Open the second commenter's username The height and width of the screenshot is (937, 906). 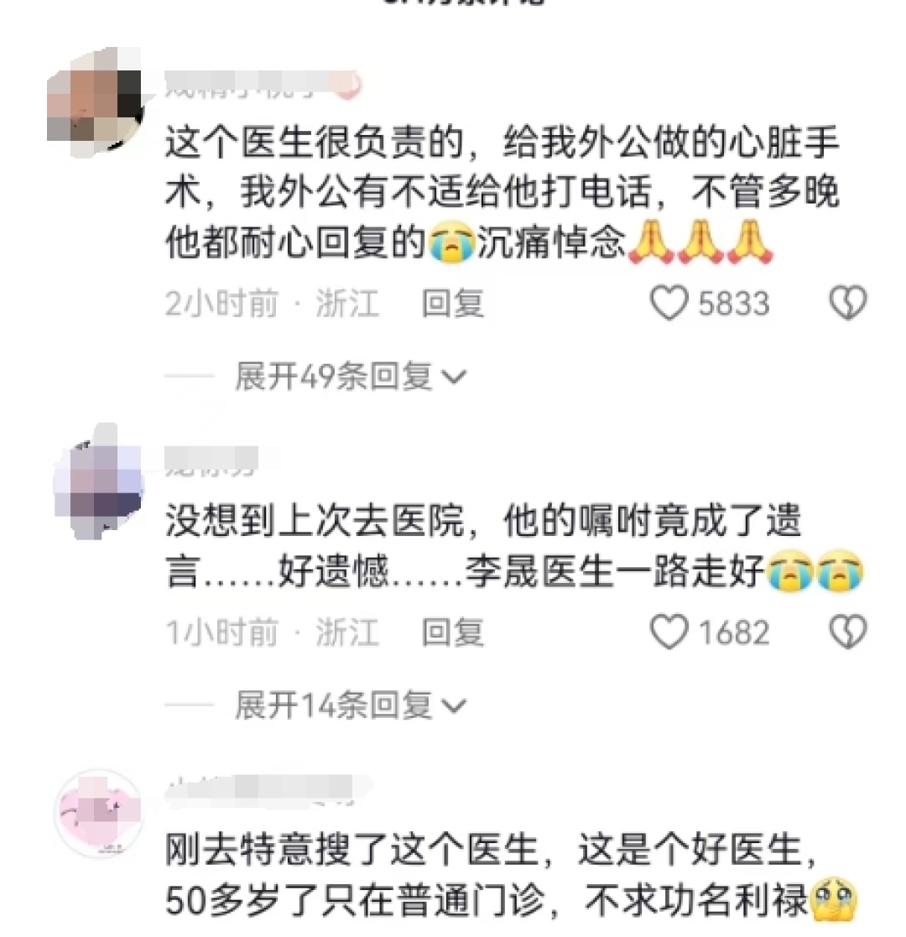click(211, 461)
